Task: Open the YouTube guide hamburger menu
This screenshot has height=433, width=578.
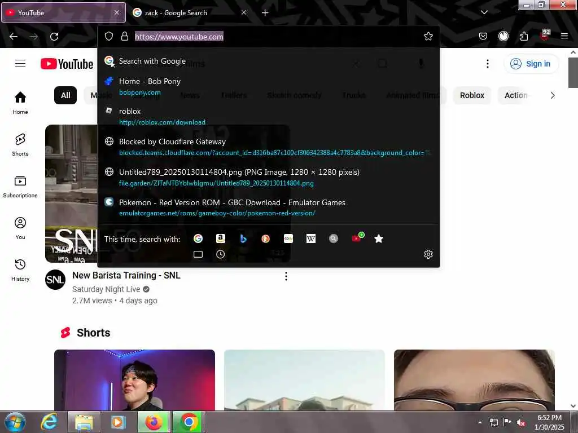Action: click(x=20, y=63)
